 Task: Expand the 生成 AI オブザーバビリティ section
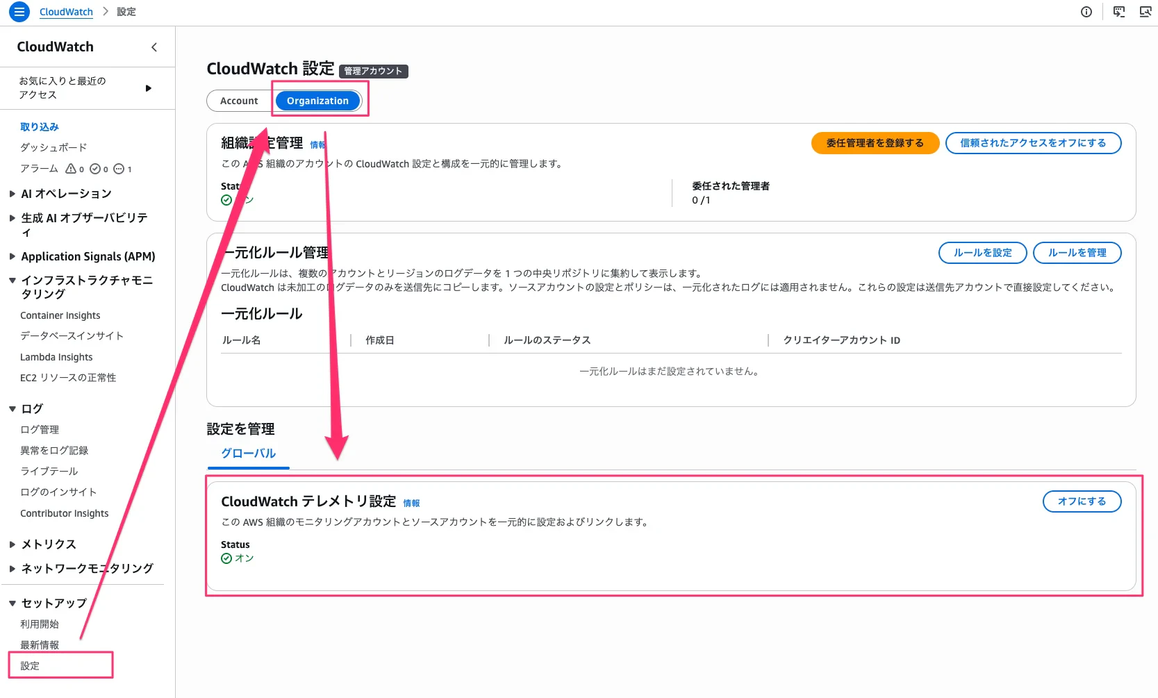(x=13, y=218)
